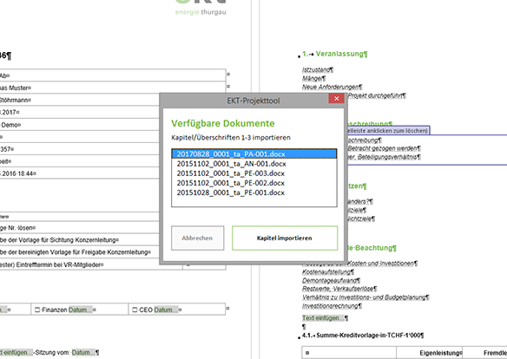Click row 'bereinigten Vorlage für Freigabe Konzernleitung'
The width and height of the screenshot is (507, 359).
point(79,252)
